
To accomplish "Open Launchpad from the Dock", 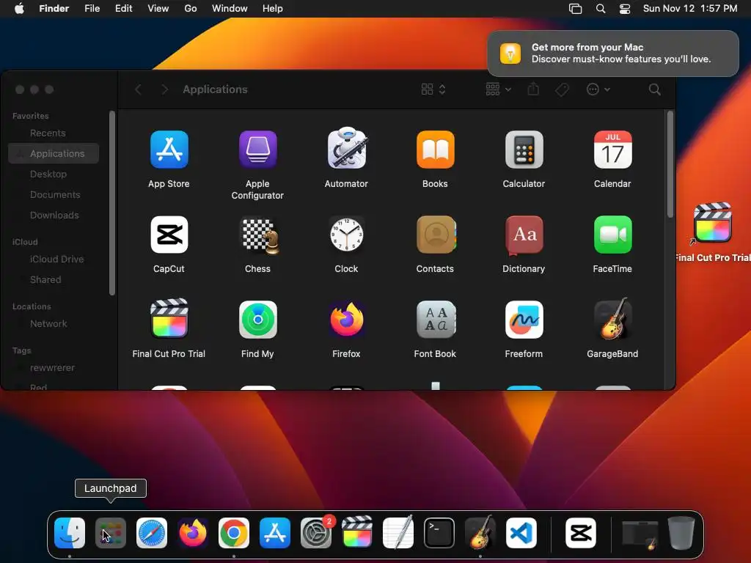I will (x=111, y=533).
